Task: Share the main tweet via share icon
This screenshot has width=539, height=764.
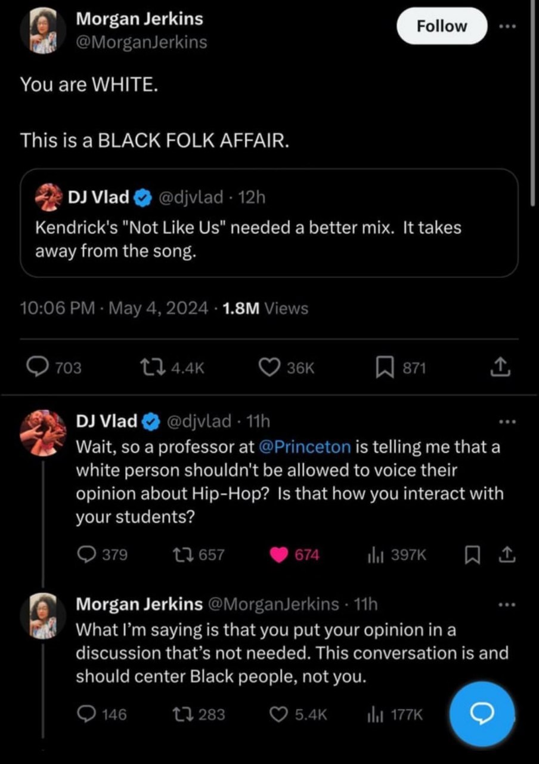Action: 501,368
